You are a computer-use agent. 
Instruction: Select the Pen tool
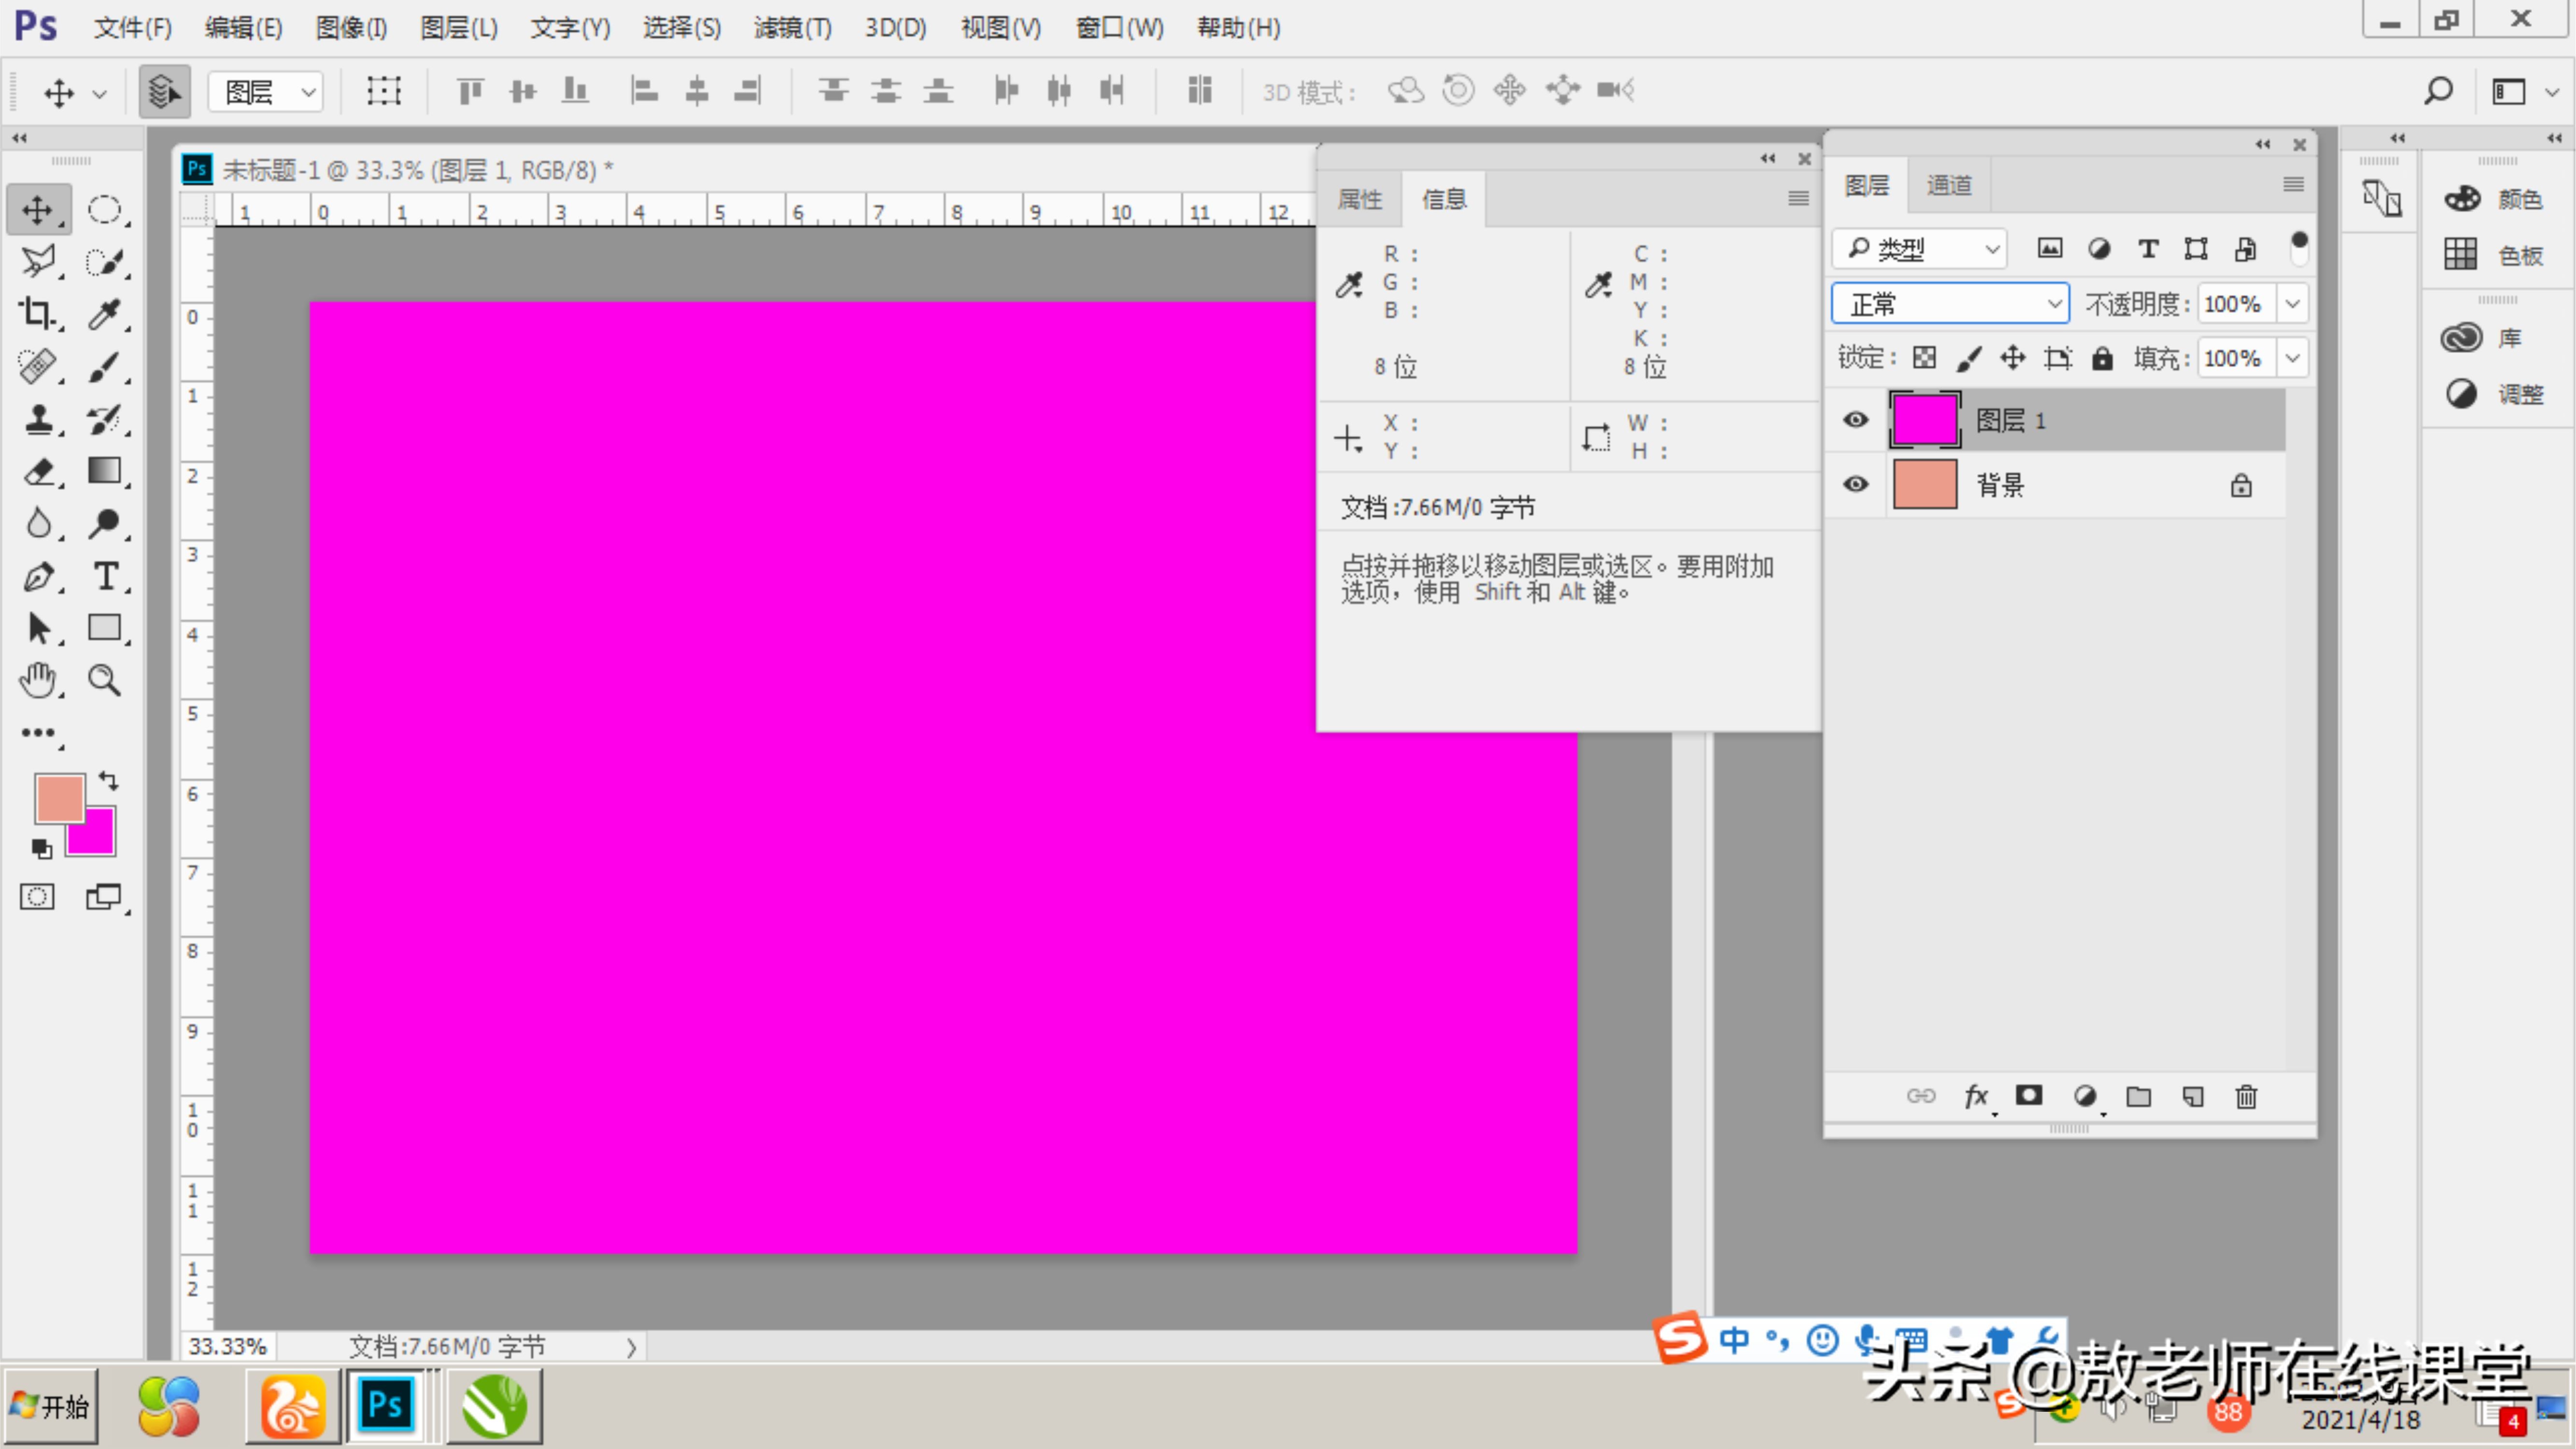(x=38, y=577)
